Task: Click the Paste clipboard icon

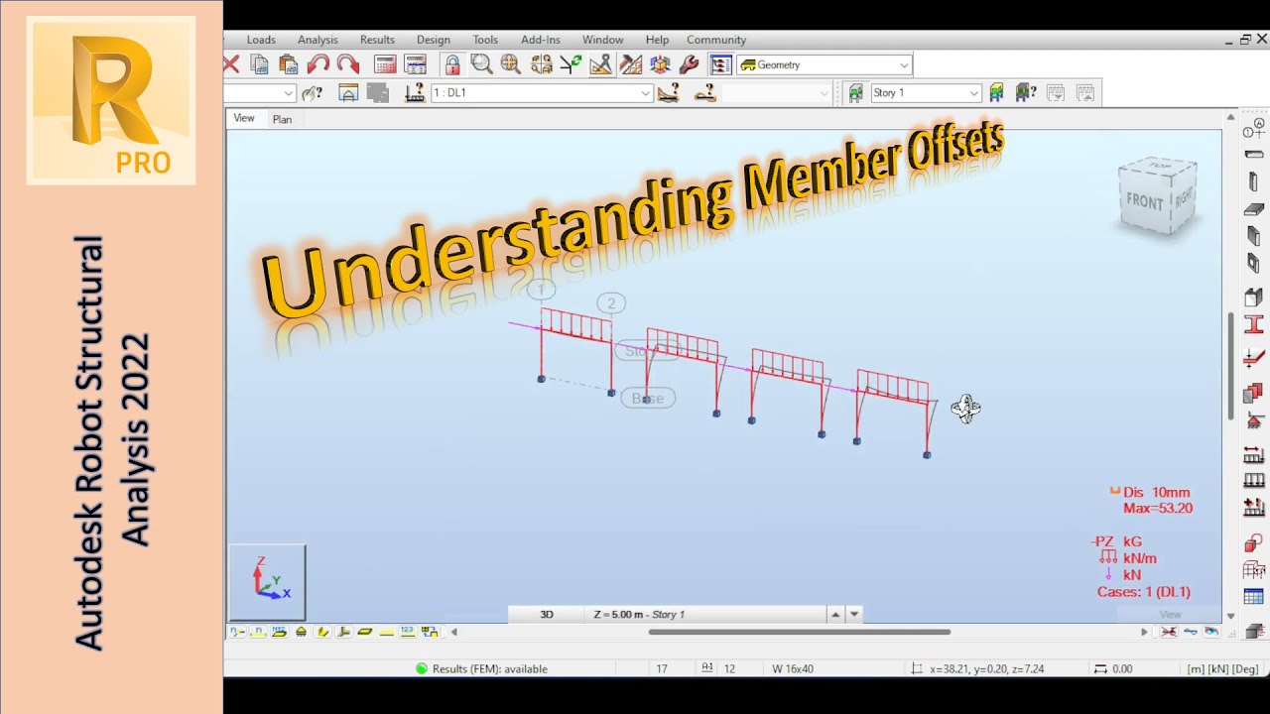Action: coord(289,64)
